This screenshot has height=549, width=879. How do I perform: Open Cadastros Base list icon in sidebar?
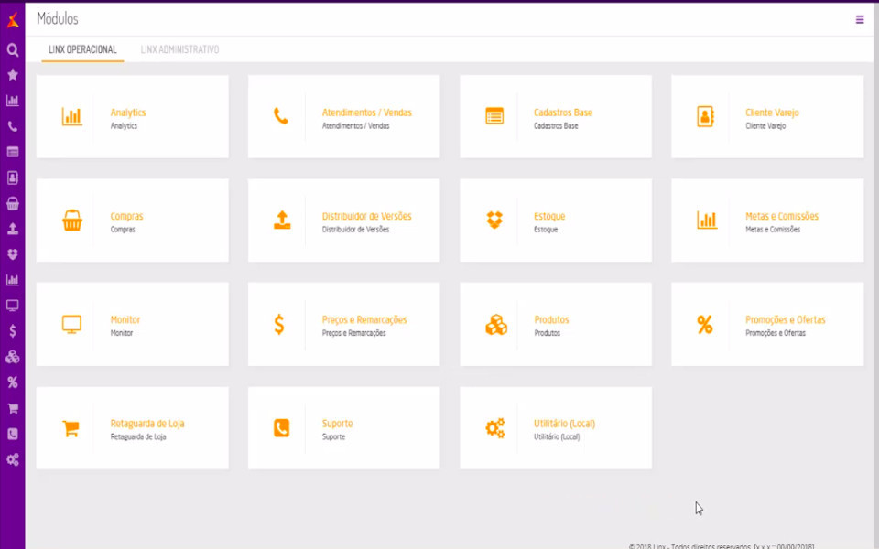click(12, 152)
